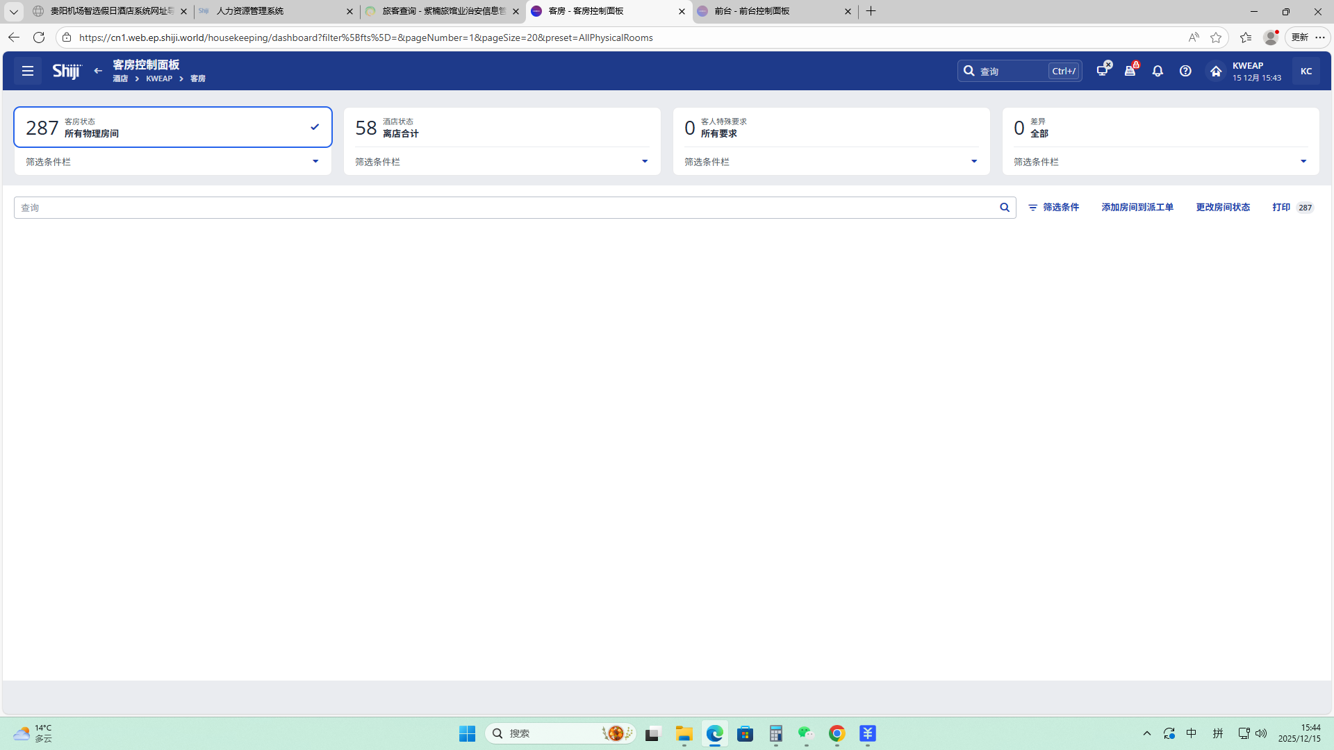Select the 所有物理房间 room status card
This screenshot has height=750, width=1334.
(172, 127)
